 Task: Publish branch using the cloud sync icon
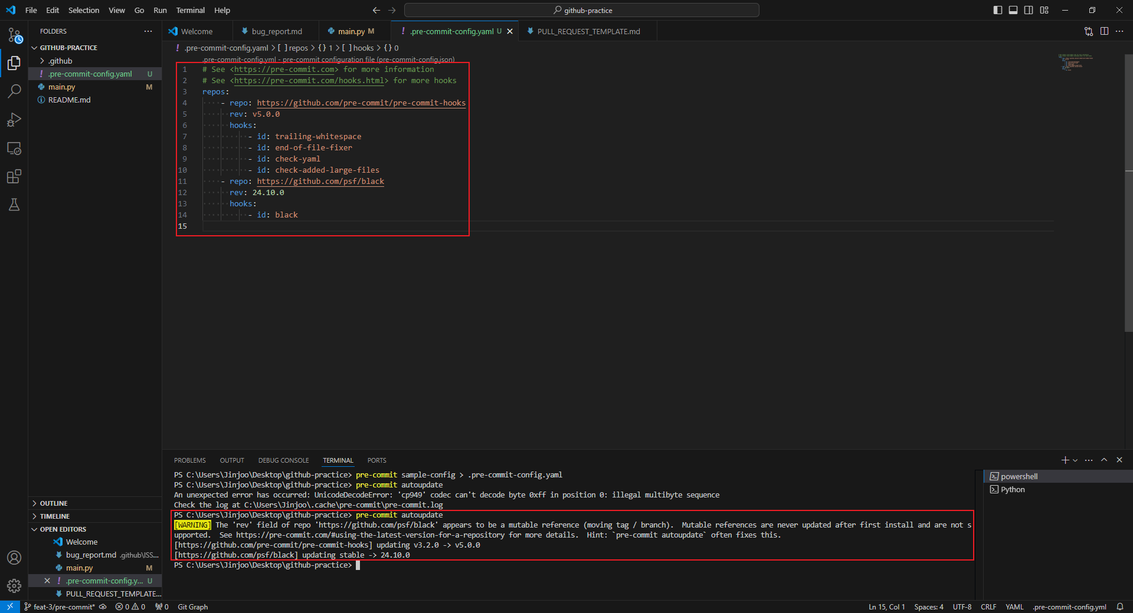(103, 607)
